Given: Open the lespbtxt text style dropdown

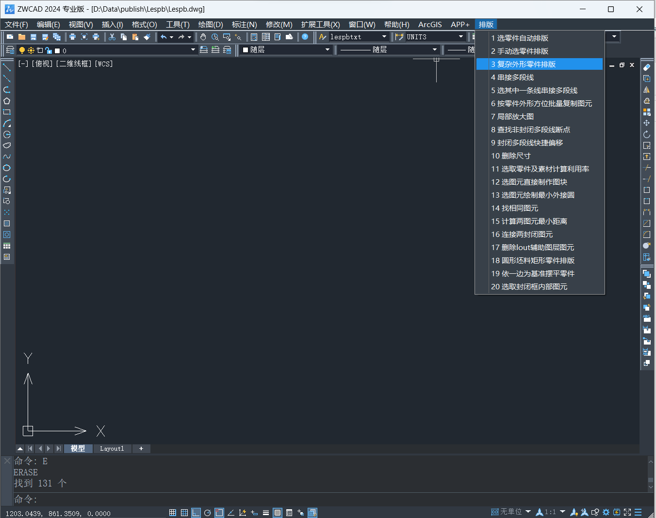Looking at the screenshot, I should tap(384, 37).
